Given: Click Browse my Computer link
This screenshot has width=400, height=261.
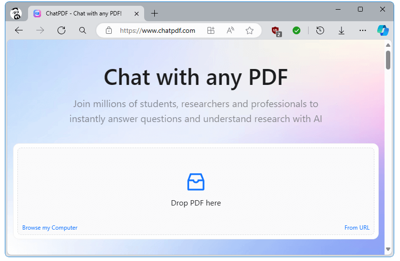Looking at the screenshot, I should (50, 228).
